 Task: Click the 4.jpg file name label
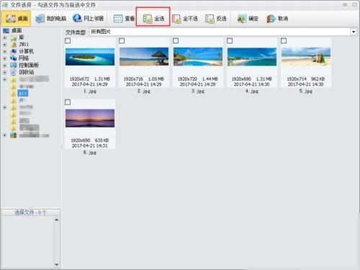[x=252, y=91]
